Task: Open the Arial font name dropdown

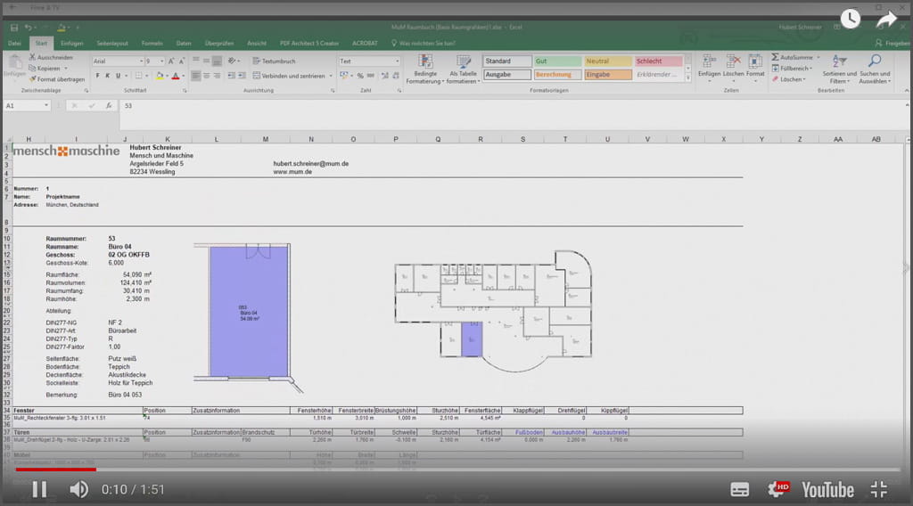Action: [141, 61]
